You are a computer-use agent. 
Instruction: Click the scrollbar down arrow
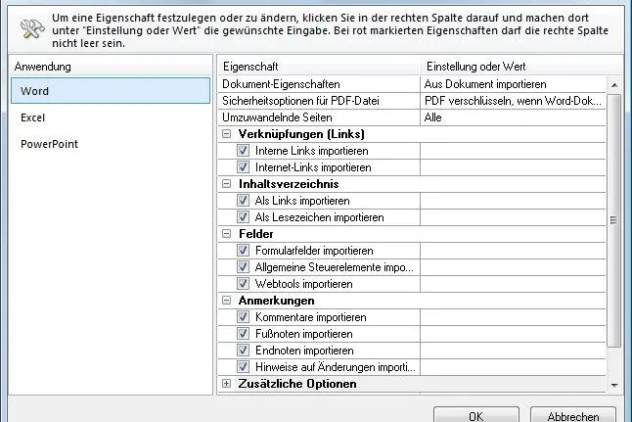(614, 386)
